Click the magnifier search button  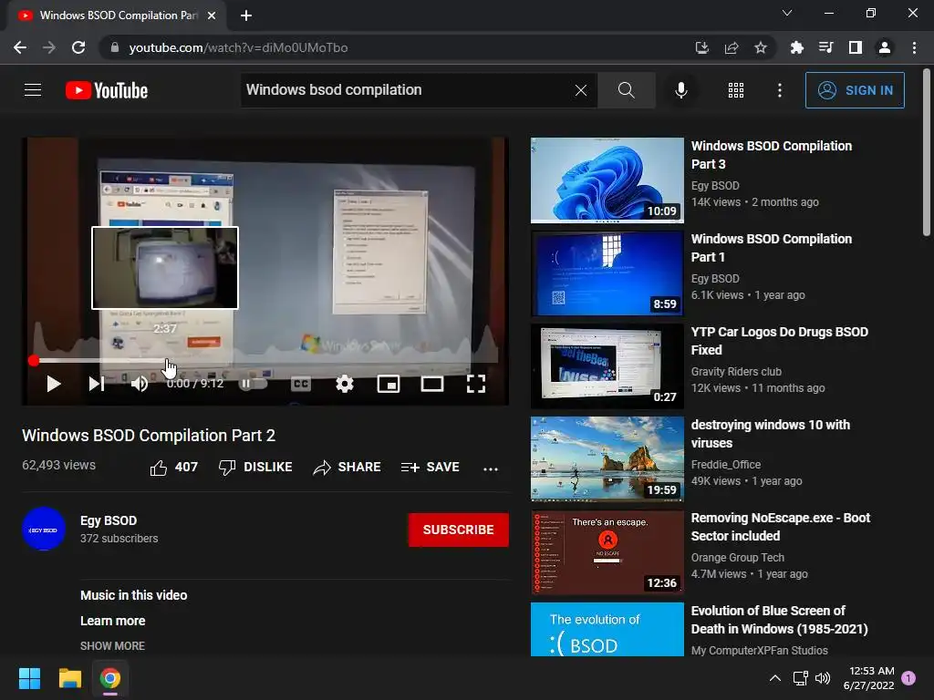[626, 90]
